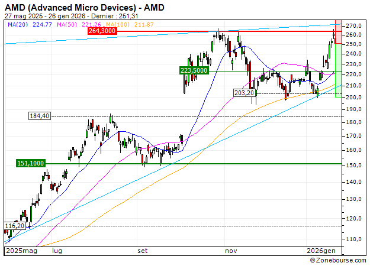Image resolution: width=370 pixels, height=266 pixels.
Task: Click the 200,0 value on price axis
Action: pyautogui.click(x=353, y=98)
